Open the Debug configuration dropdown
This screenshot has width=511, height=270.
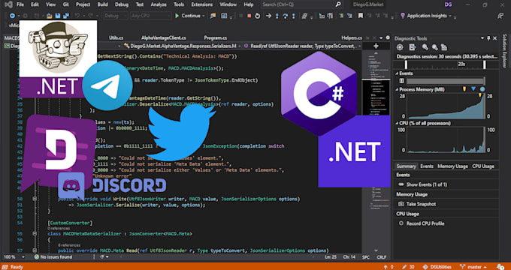click(x=116, y=16)
